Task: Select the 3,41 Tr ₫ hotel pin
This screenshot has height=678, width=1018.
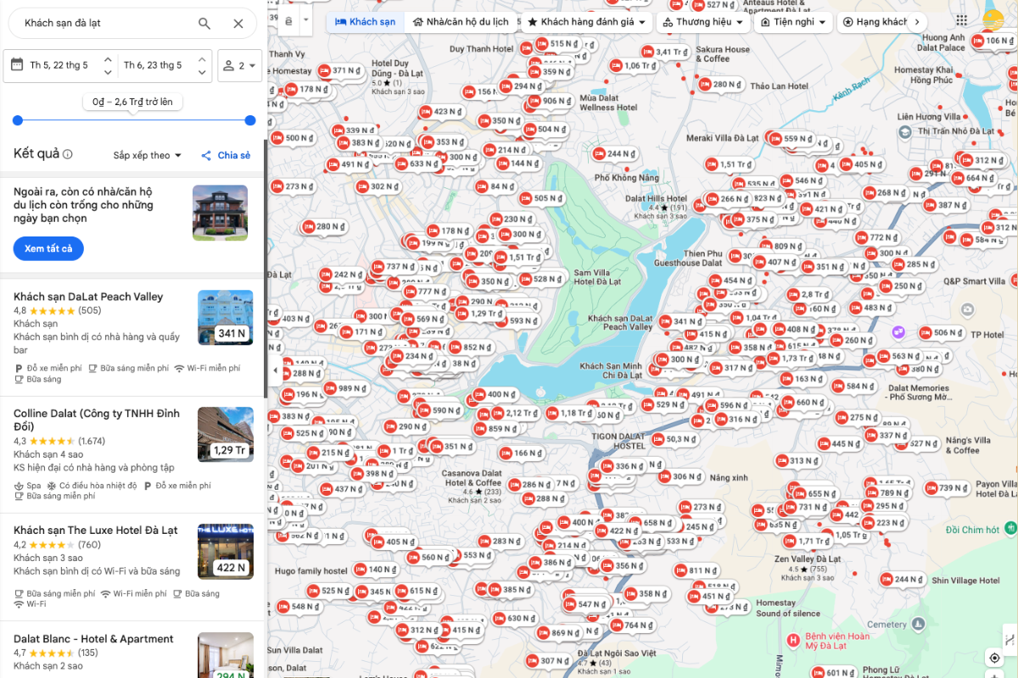Action: click(x=665, y=53)
